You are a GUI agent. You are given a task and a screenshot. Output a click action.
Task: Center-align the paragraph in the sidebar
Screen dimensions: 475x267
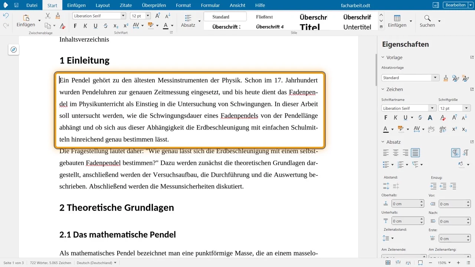tap(396, 152)
